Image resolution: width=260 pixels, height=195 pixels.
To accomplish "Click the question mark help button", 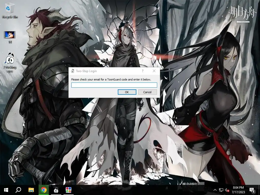I will (143, 71).
